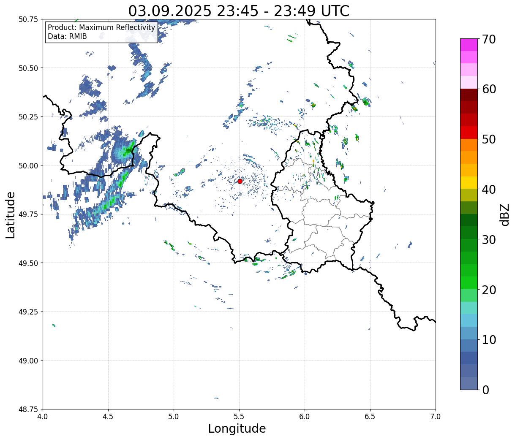The image size is (515, 439).
Task: Click the longitude tick label 5.0
Action: pos(174,417)
